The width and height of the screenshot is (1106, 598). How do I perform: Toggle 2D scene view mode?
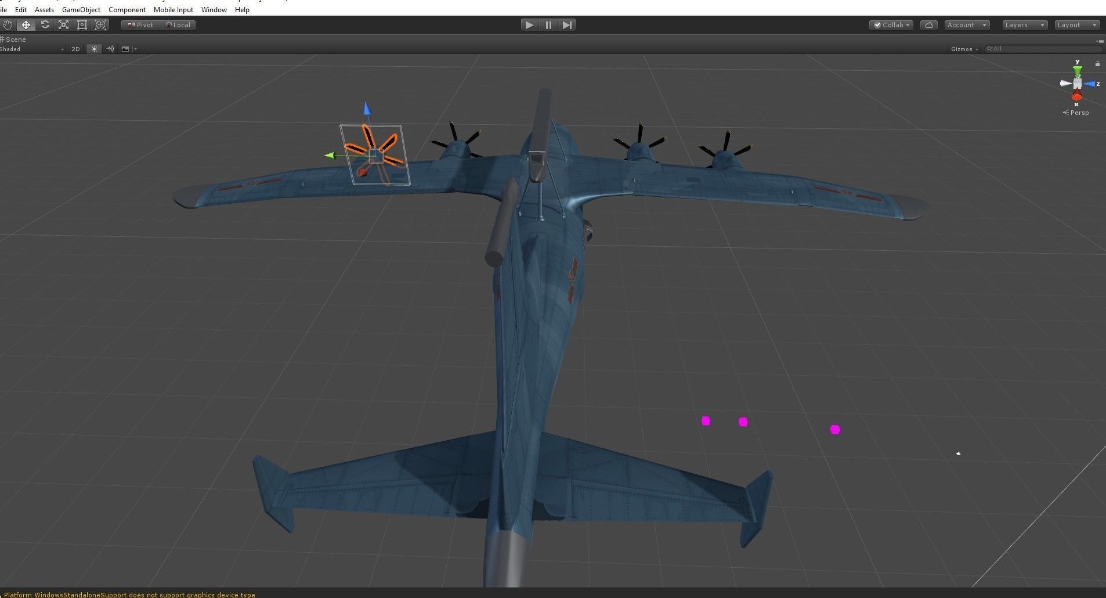tap(75, 49)
